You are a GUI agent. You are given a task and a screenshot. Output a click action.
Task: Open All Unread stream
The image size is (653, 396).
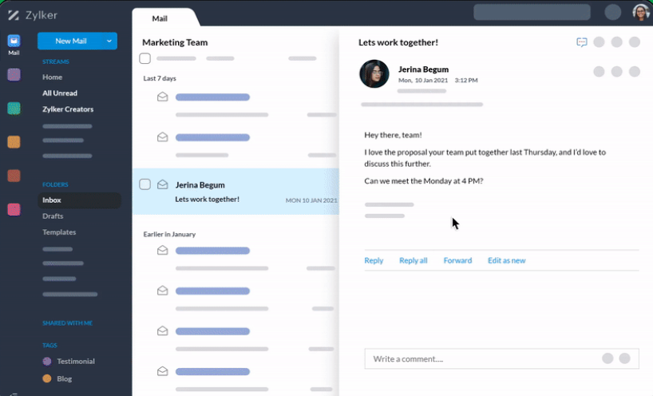tap(60, 93)
